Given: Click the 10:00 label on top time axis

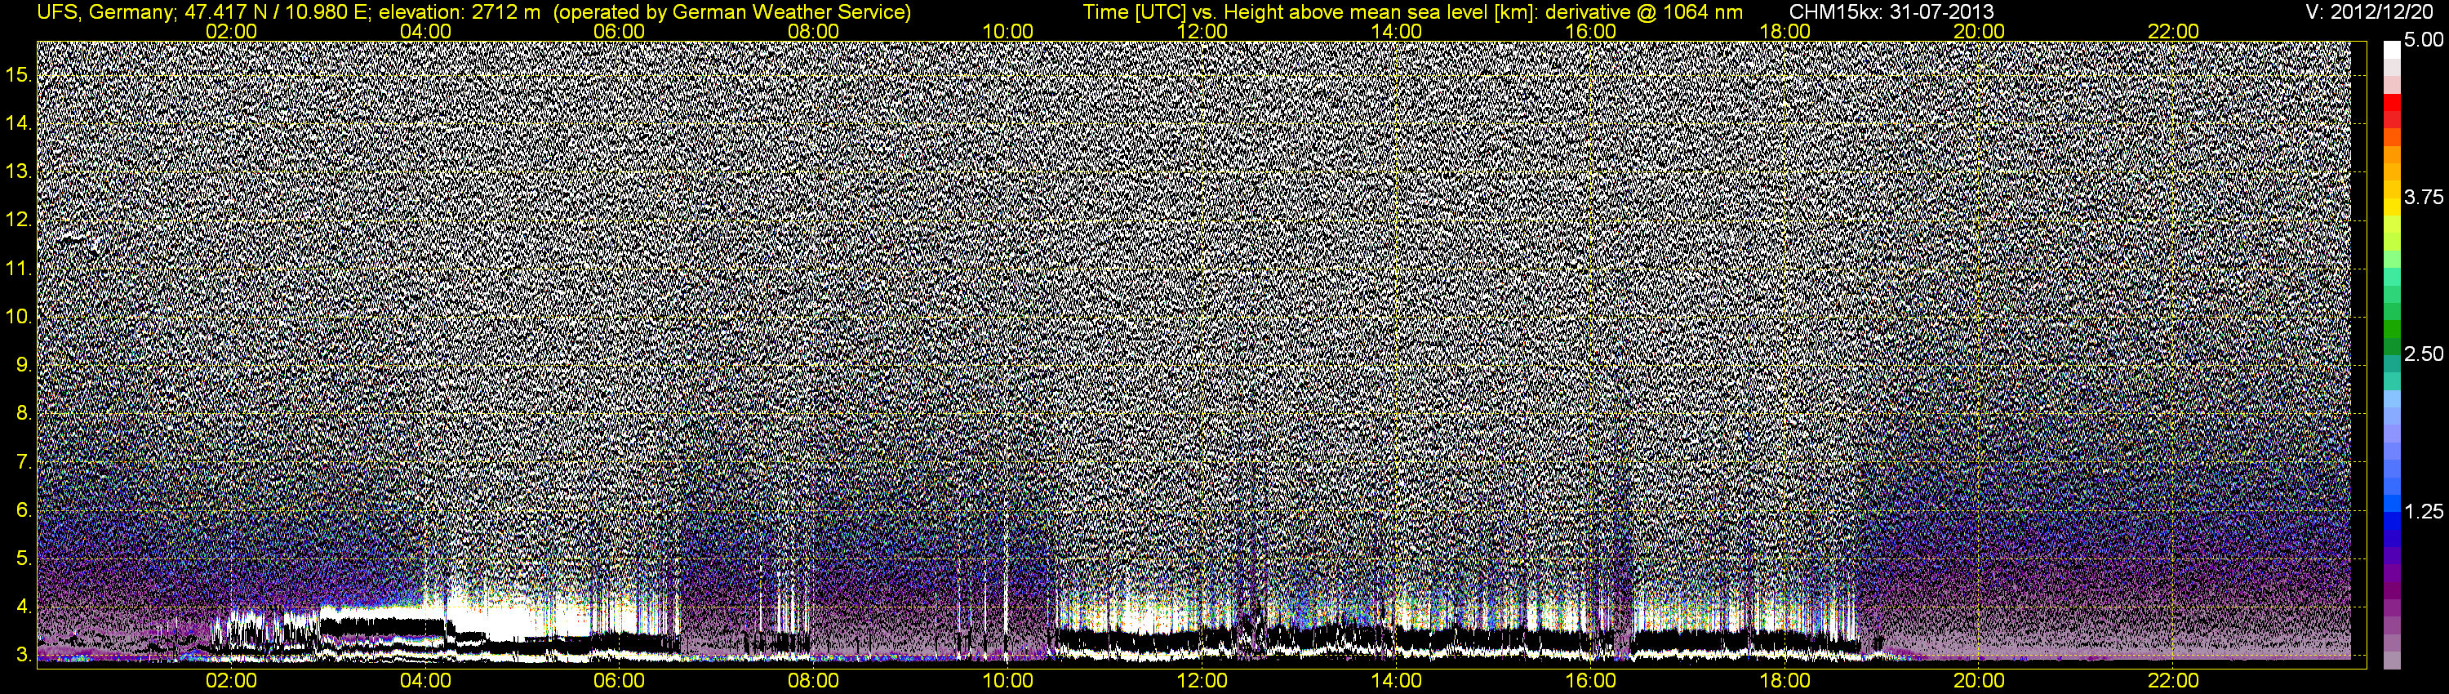Looking at the screenshot, I should point(1007,31).
